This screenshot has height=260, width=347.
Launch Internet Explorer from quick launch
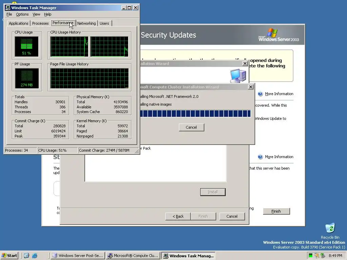click(x=35, y=256)
